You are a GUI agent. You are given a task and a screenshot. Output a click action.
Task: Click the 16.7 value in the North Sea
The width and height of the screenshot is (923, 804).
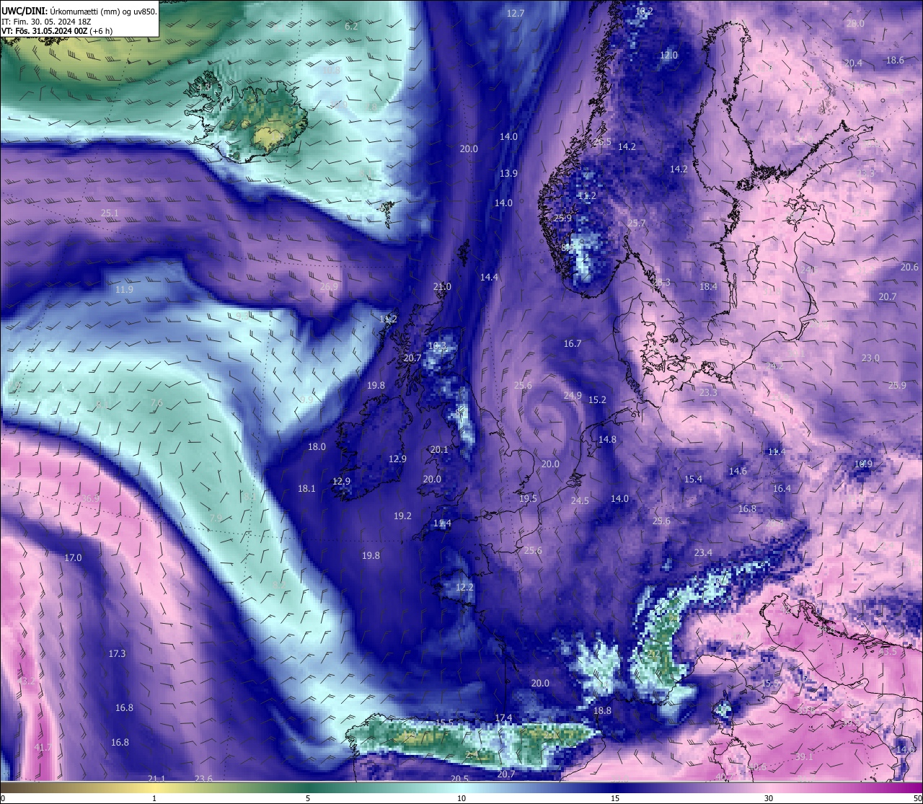tap(573, 344)
